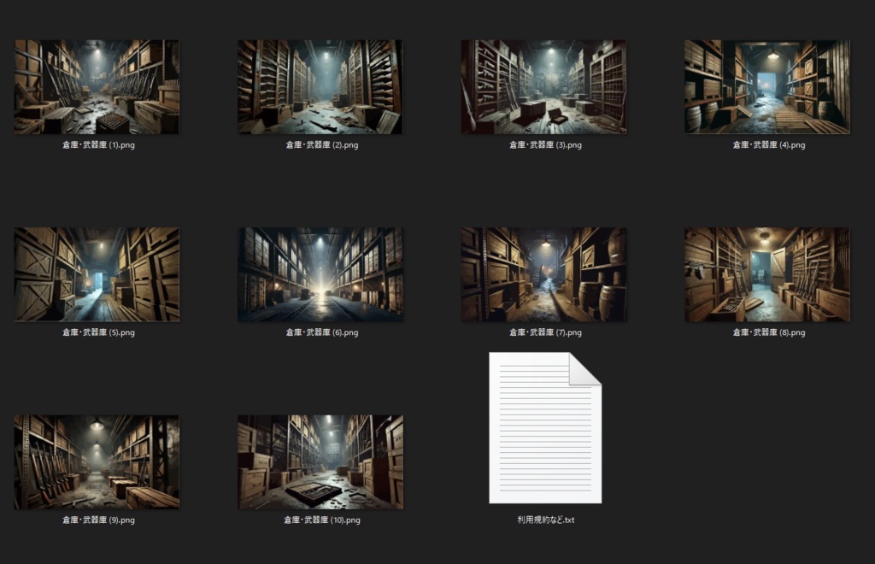Select thumbnail of 倉庫・武器庫 (10).png
This screenshot has height=564, width=875.
click(x=320, y=462)
